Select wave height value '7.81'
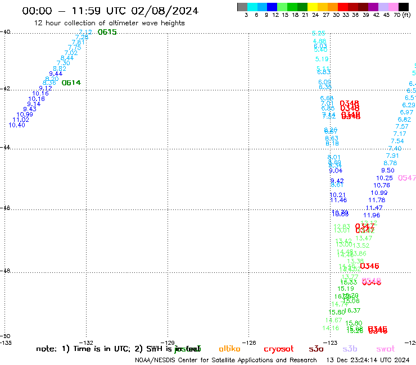Screen dimensions: 416x365 click(78, 43)
